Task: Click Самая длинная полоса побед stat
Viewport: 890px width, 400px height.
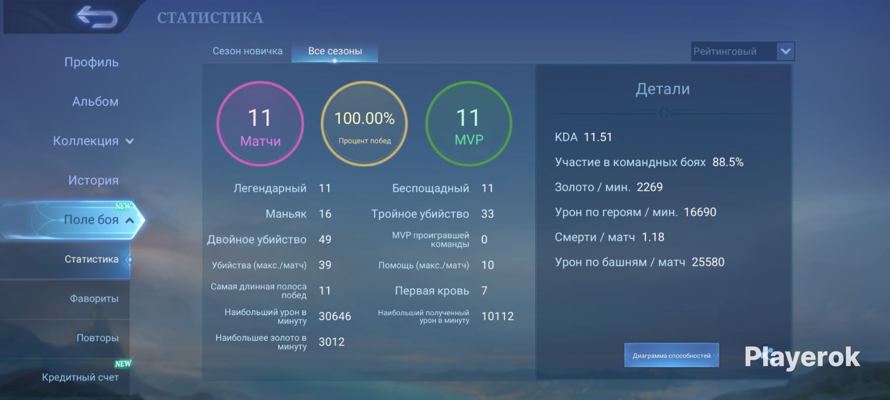Action: (271, 291)
